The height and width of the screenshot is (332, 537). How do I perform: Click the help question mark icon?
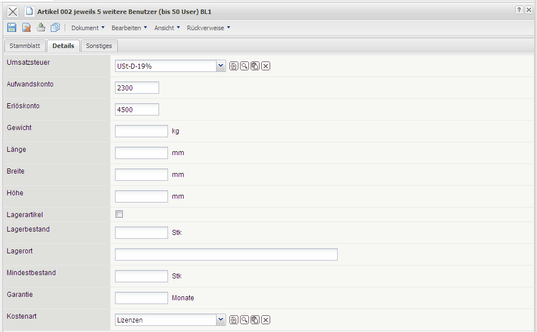519,11
